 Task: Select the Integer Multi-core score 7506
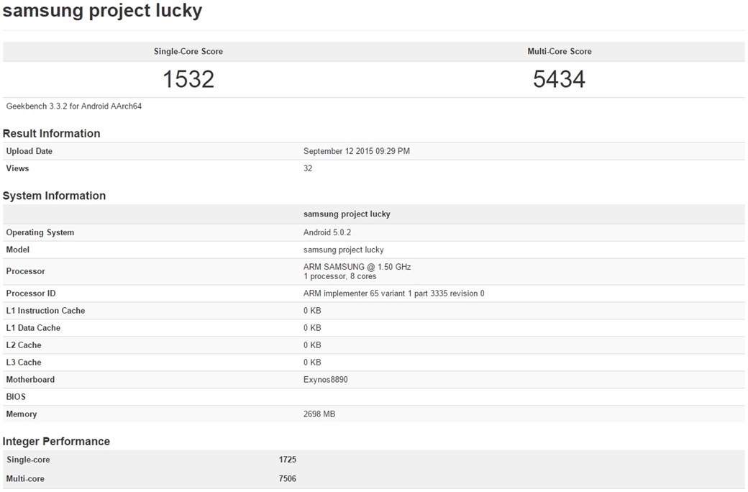(287, 478)
